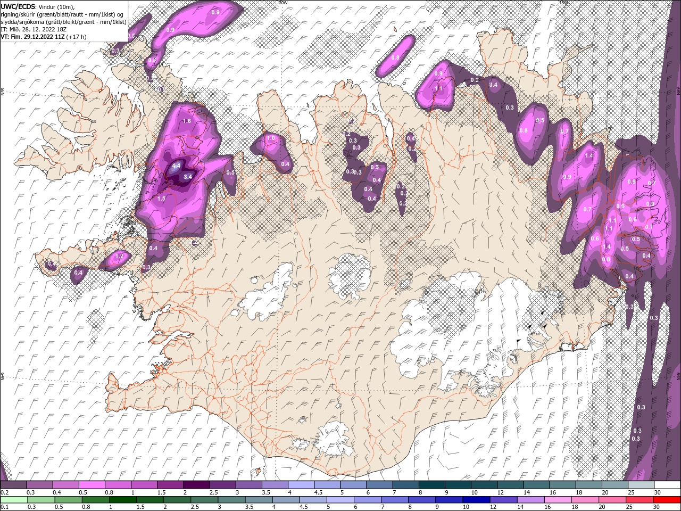Viewport: 681px width, 511px height.
Task: Click the 1.0 value label on the map
Action: tap(271, 138)
